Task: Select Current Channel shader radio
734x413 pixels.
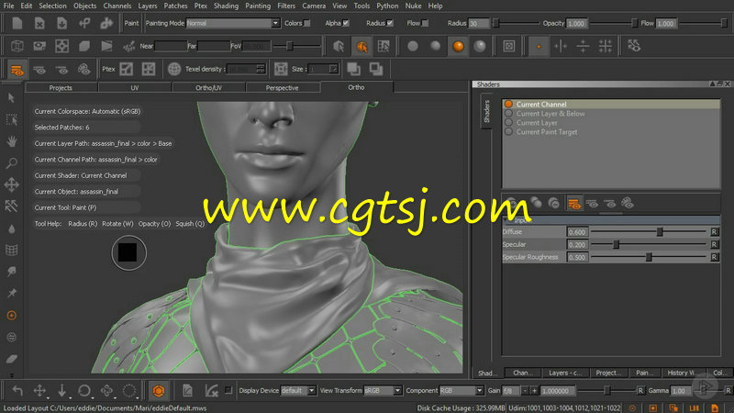Action: tap(508, 104)
